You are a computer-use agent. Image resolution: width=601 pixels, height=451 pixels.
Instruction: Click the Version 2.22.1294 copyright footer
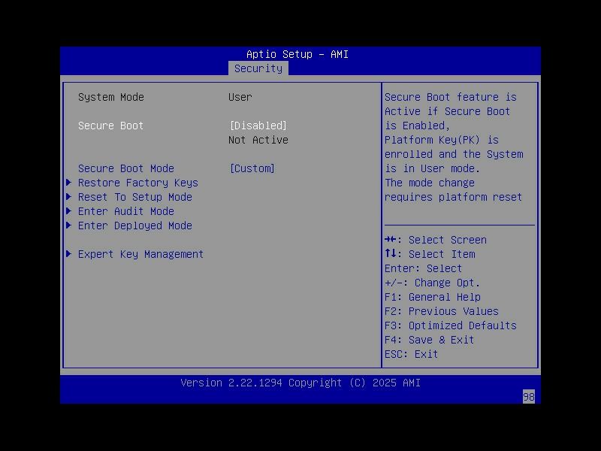coord(300,383)
